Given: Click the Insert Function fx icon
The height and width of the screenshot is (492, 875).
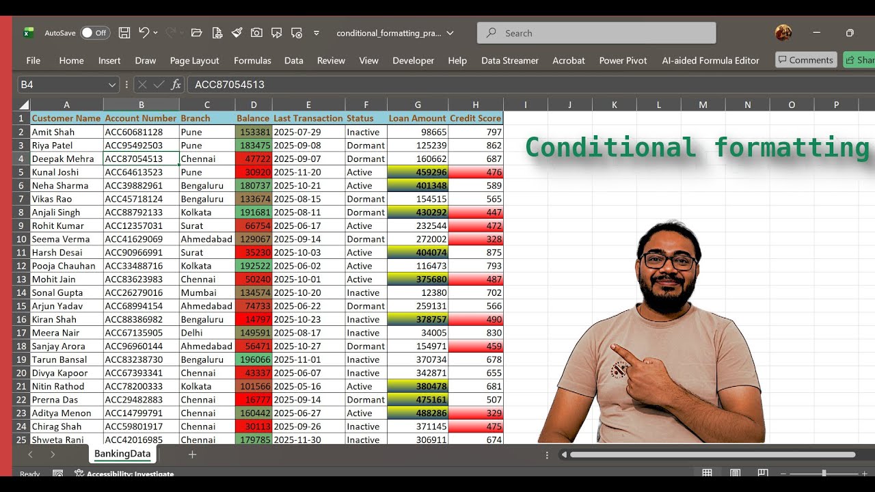Looking at the screenshot, I should [176, 85].
